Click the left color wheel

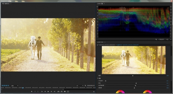tap(120, 92)
